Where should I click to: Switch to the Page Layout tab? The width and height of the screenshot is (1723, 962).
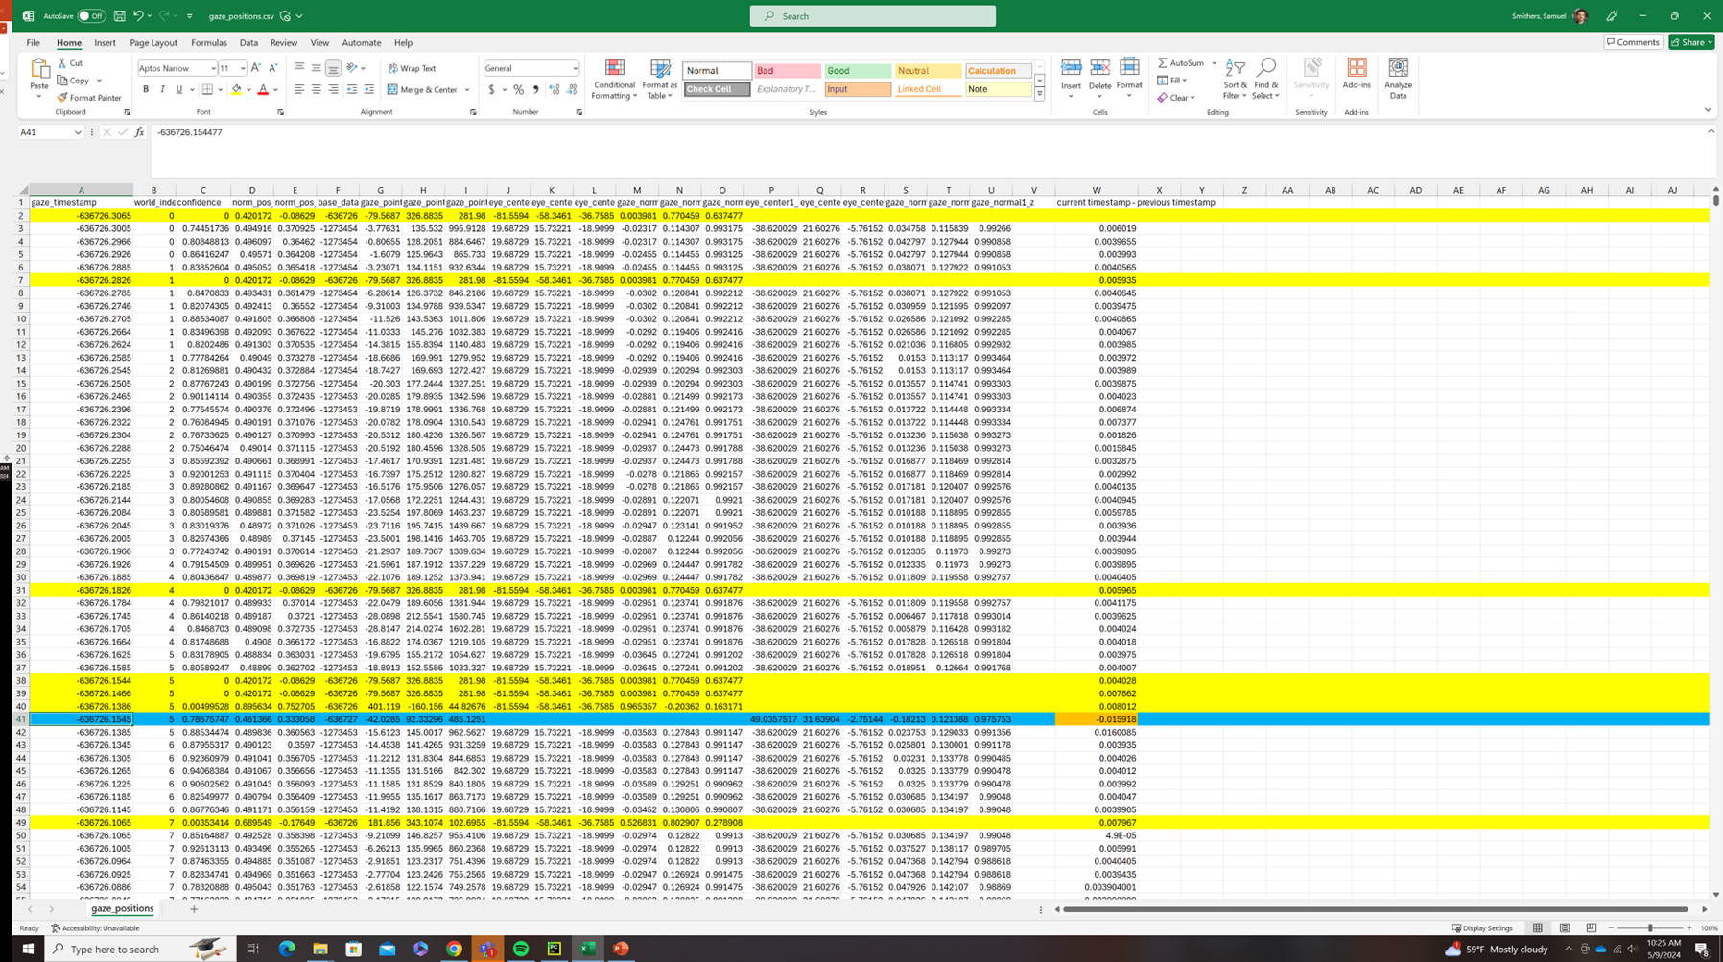153,43
